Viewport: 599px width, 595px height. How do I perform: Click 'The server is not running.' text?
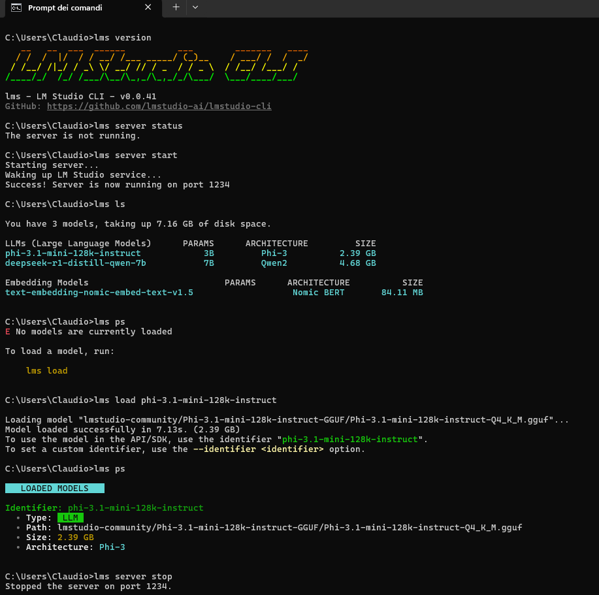click(73, 136)
